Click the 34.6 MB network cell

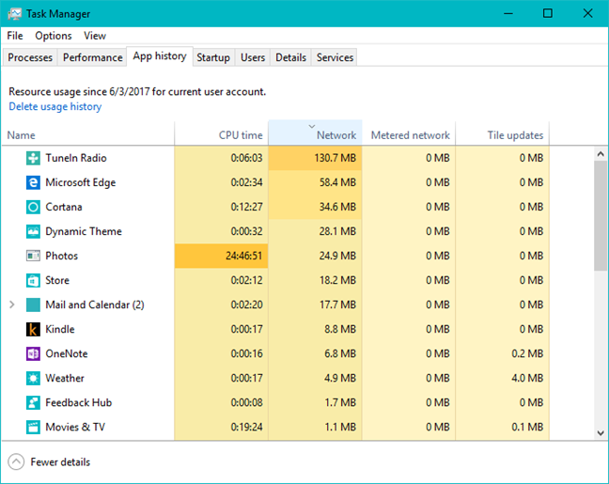coord(315,207)
